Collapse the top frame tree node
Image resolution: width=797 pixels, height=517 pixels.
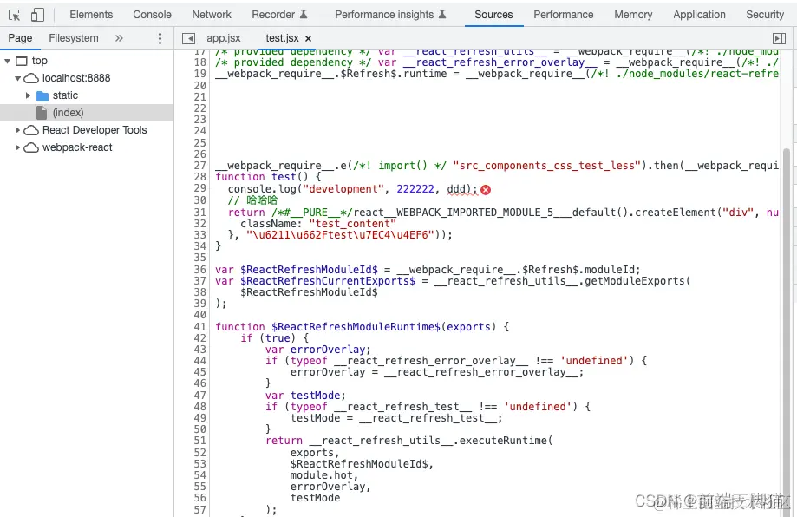pos(8,61)
